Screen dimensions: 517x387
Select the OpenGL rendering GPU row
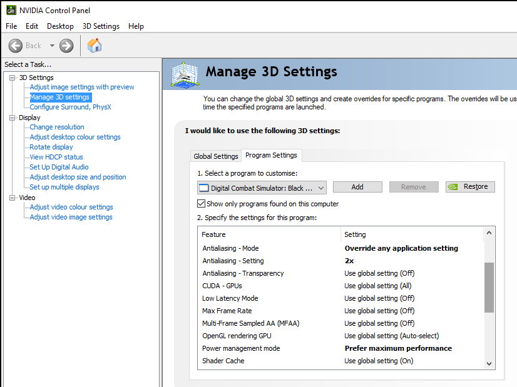coord(341,336)
